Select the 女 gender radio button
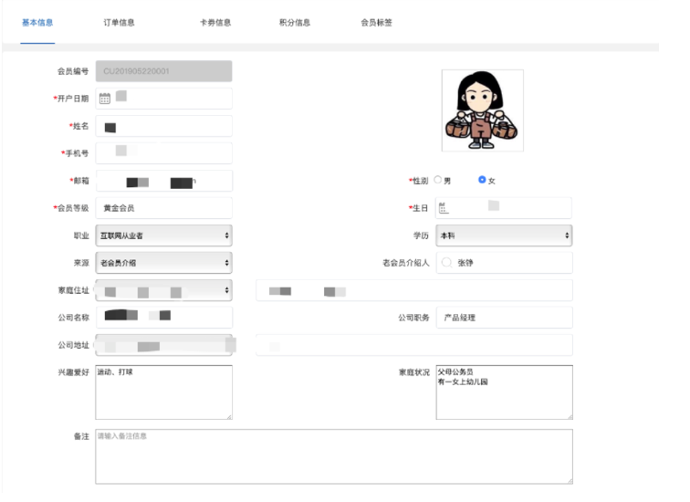 pyautogui.click(x=482, y=180)
